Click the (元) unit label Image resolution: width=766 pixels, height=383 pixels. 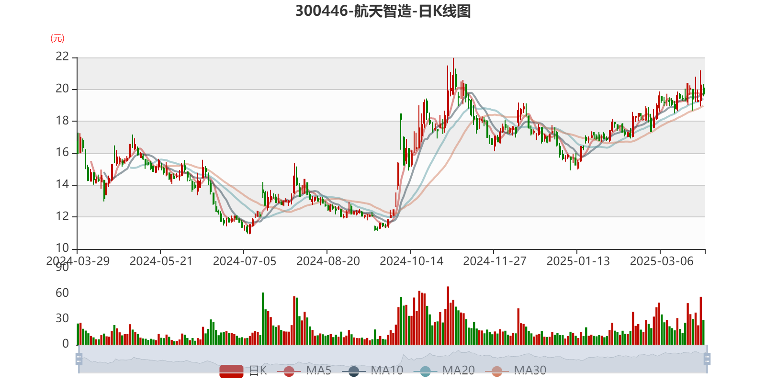[x=57, y=39]
